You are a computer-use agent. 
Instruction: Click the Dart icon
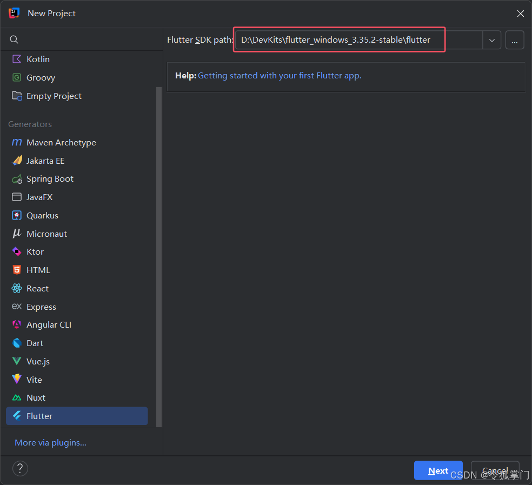pos(17,343)
